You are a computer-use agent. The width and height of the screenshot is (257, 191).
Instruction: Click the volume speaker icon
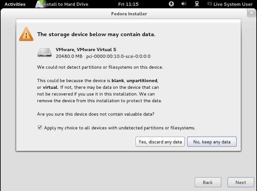(184, 4)
